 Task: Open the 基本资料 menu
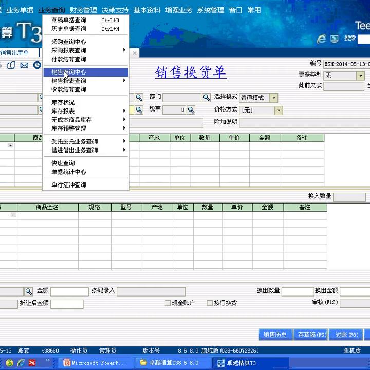(147, 10)
